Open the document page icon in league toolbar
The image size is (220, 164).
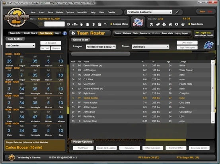click(88, 24)
